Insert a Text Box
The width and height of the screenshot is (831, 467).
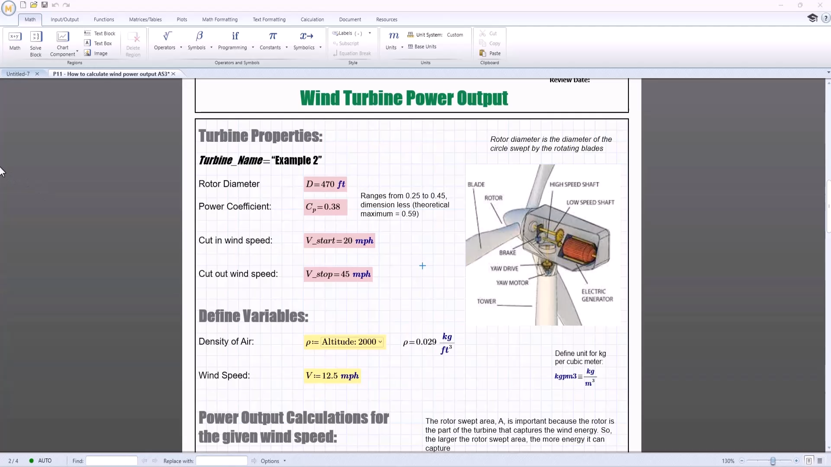tap(98, 43)
